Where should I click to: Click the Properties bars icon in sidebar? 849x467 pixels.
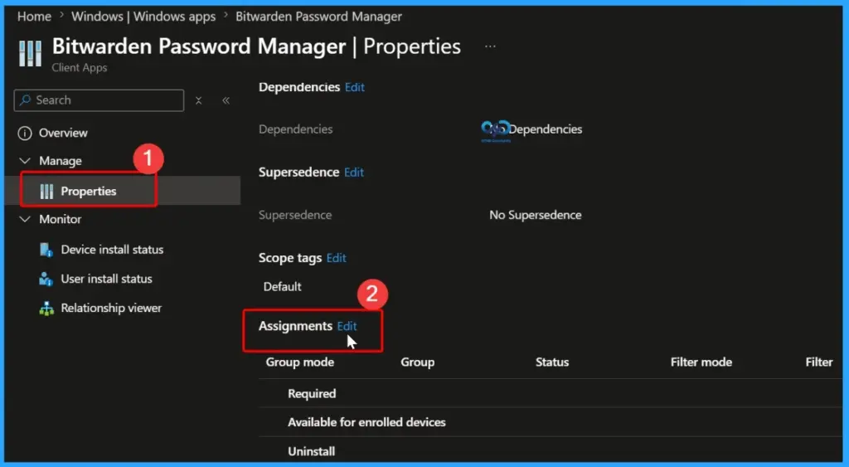coord(46,192)
